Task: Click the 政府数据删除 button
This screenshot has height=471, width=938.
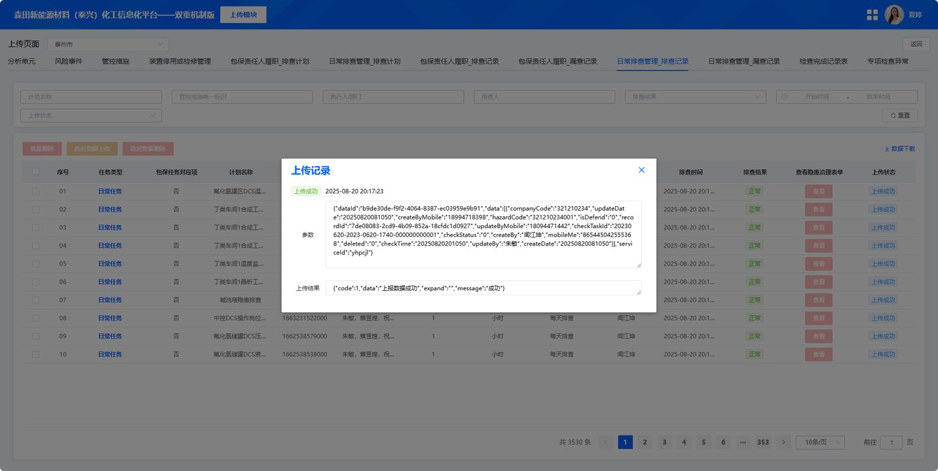Action: [x=148, y=149]
